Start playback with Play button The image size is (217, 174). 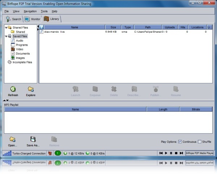point(166,153)
